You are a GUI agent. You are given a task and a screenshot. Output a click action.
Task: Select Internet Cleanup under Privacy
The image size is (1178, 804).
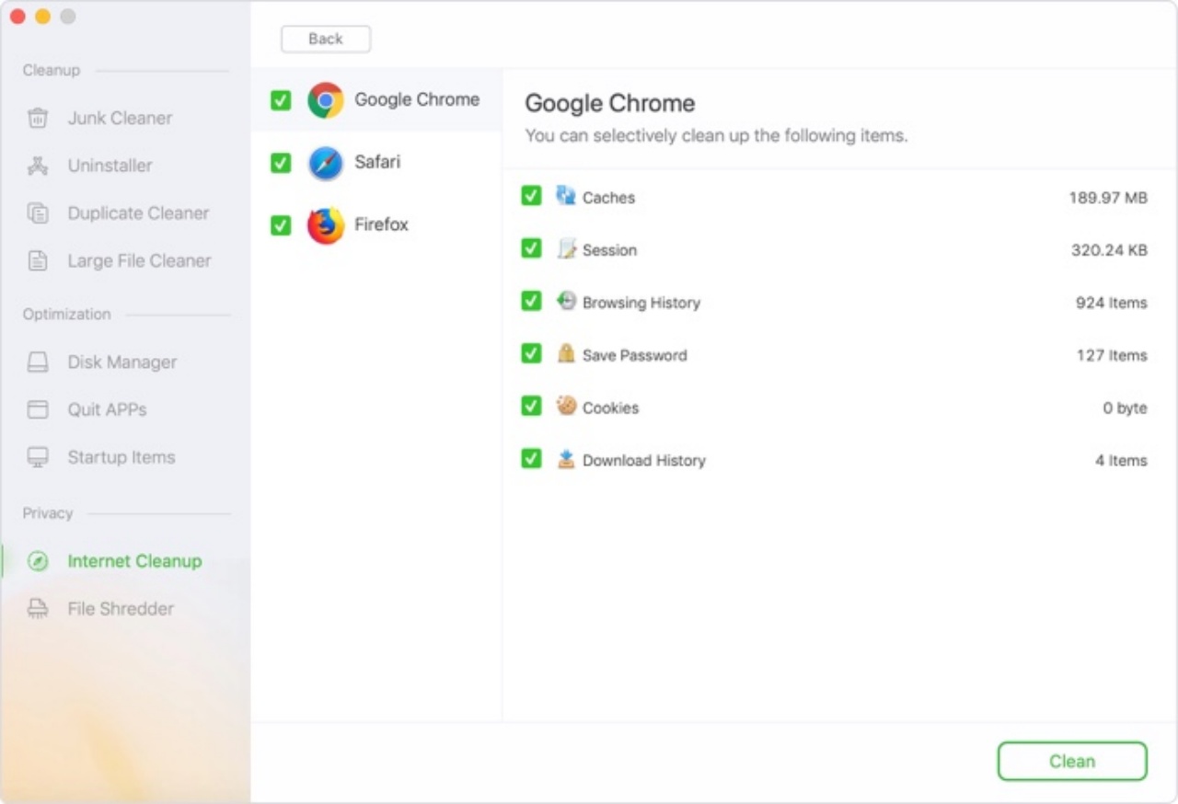[134, 561]
